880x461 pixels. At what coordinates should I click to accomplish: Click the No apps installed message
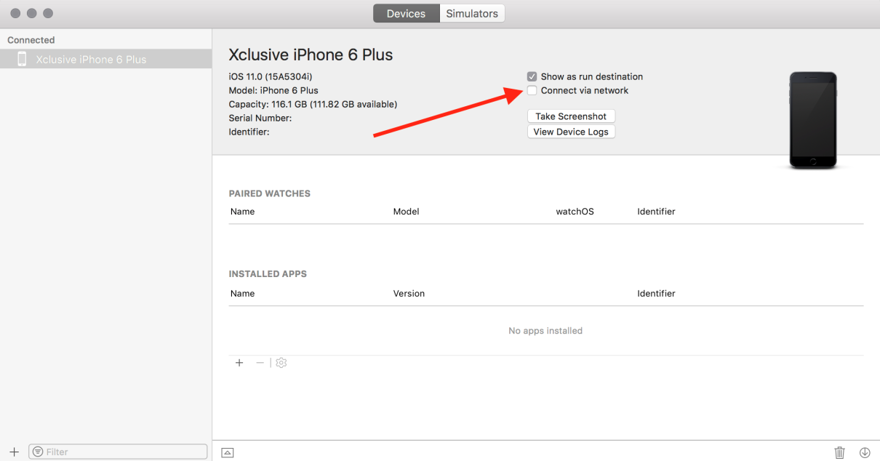click(545, 331)
